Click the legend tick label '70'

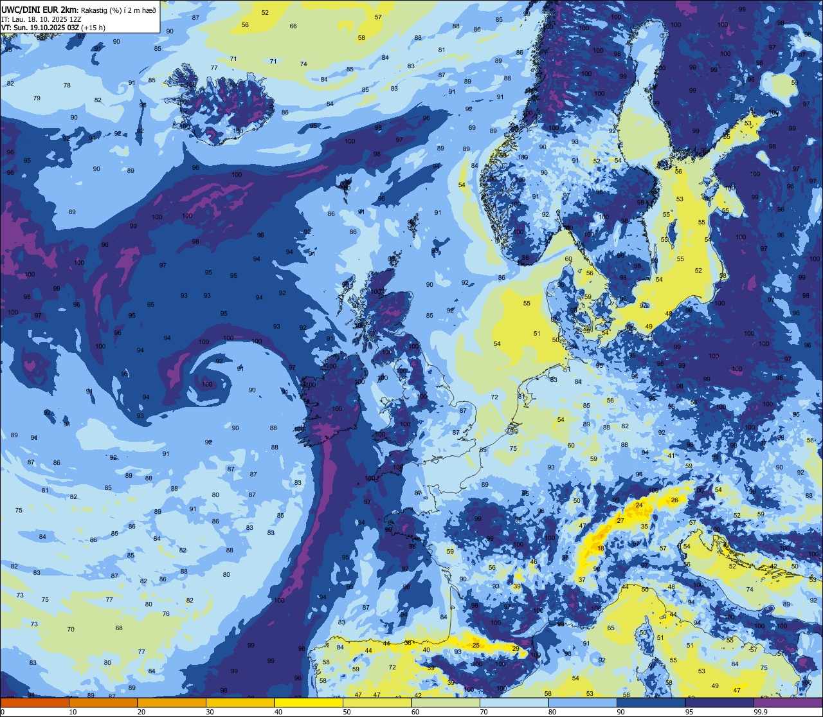pos(484,712)
